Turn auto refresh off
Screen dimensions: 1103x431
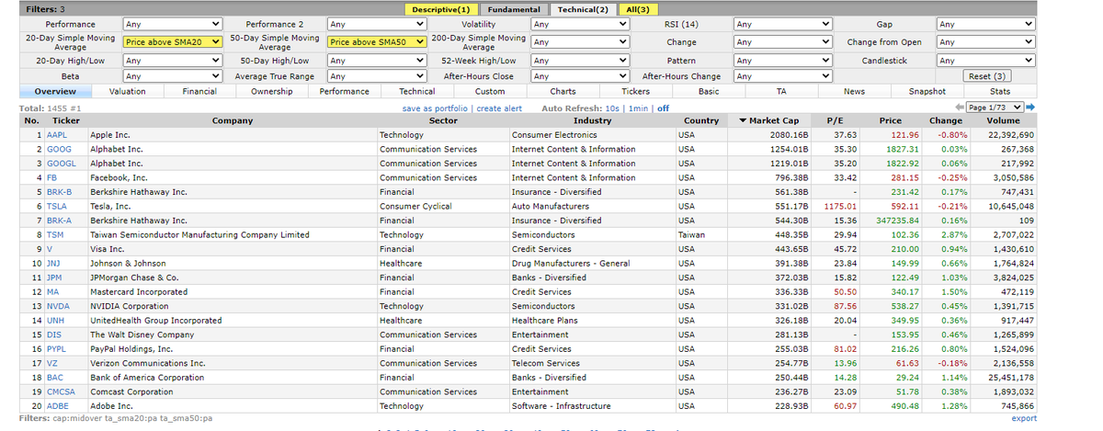click(663, 108)
